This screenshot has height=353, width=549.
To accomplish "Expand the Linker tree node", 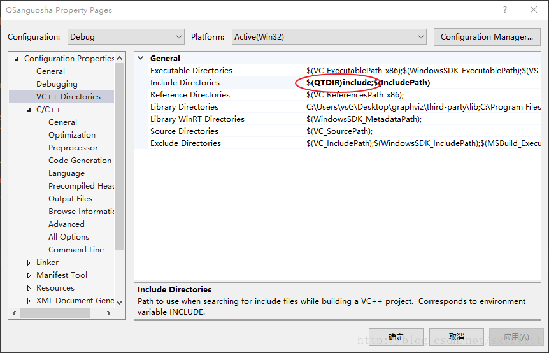I will [x=29, y=263].
